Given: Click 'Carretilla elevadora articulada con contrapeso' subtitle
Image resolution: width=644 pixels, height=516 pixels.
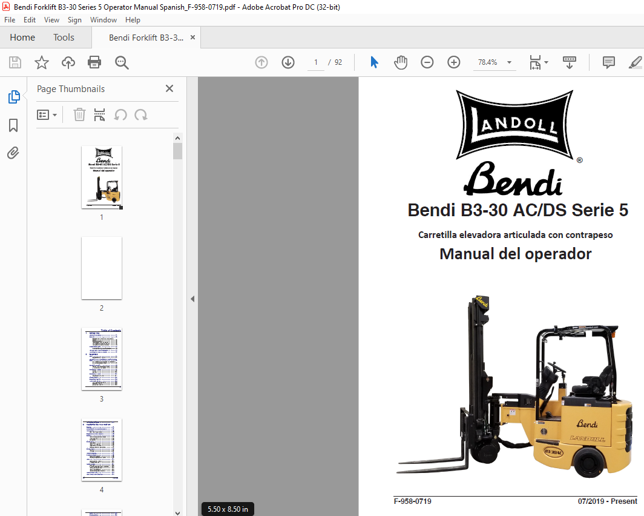Looking at the screenshot, I should [x=516, y=235].
